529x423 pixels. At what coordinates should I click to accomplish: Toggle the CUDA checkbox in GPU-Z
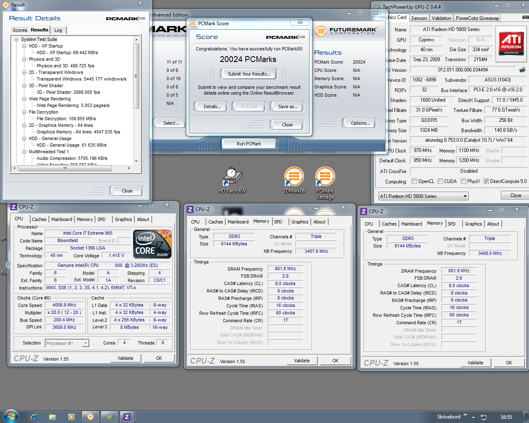(x=440, y=181)
